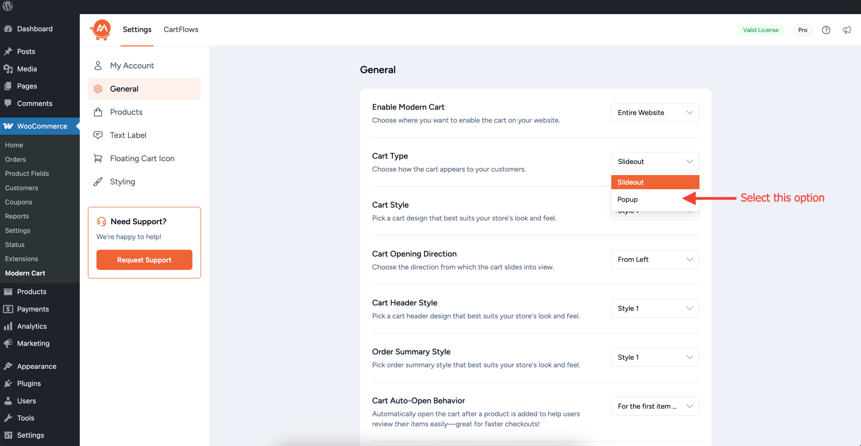861x446 pixels.
Task: Switch to the CartFlows tab
Action: 181,30
